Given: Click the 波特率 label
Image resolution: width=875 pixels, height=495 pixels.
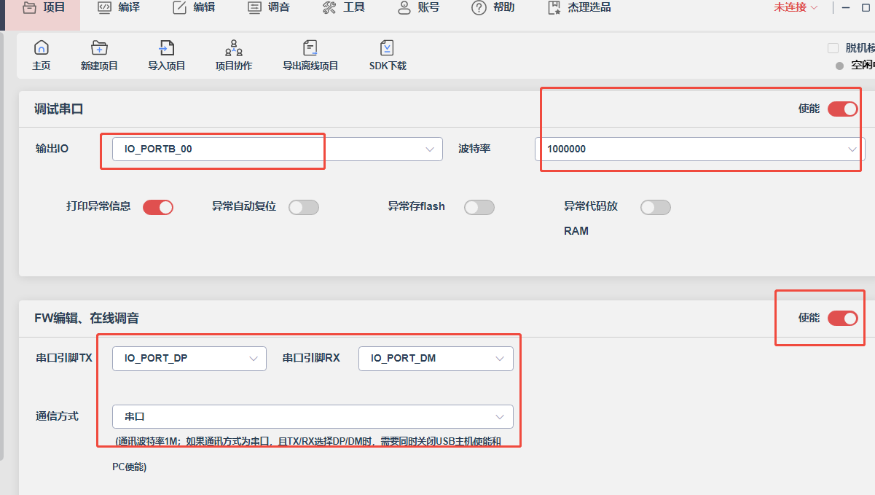Looking at the screenshot, I should [x=474, y=149].
